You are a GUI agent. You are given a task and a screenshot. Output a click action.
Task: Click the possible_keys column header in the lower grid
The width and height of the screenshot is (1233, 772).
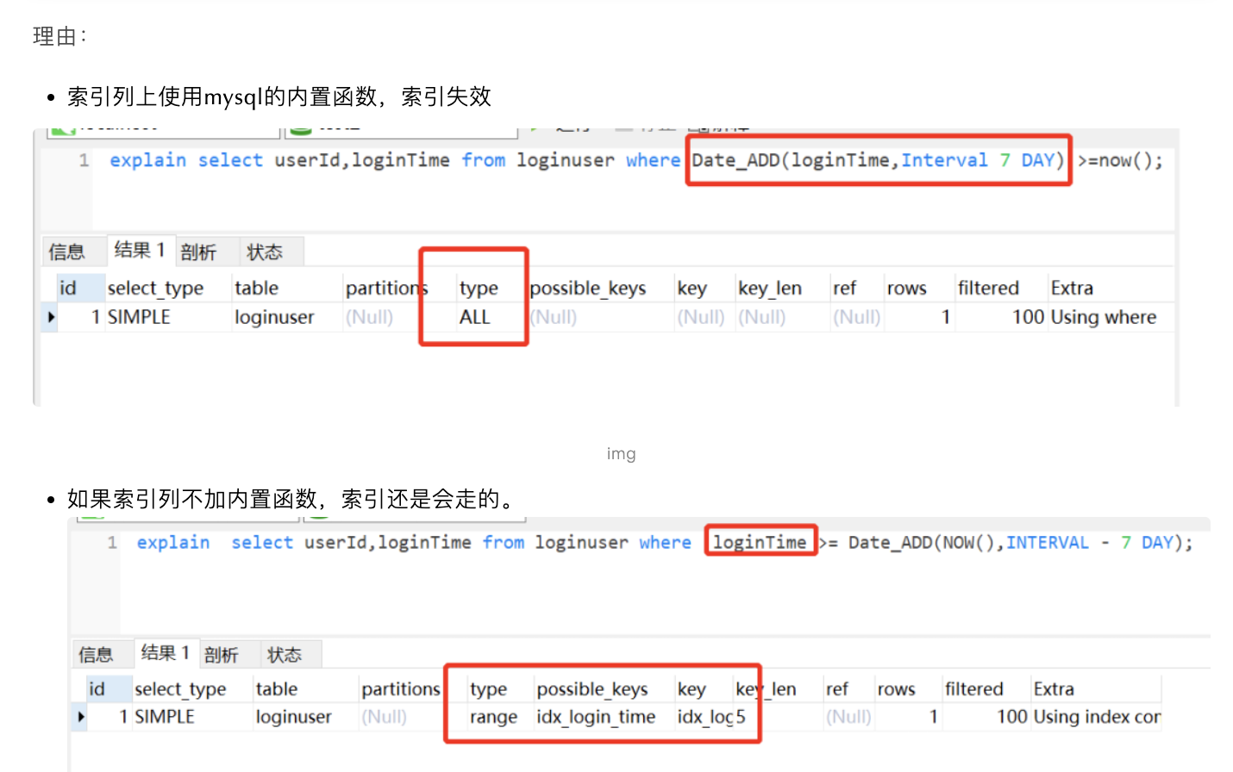coord(591,689)
